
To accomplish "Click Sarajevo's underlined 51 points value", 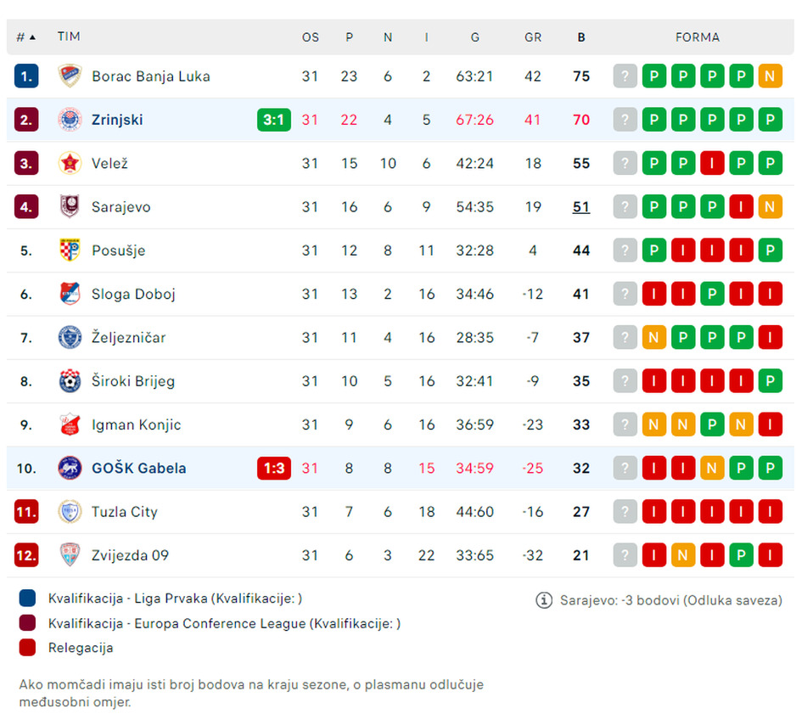I will point(581,207).
